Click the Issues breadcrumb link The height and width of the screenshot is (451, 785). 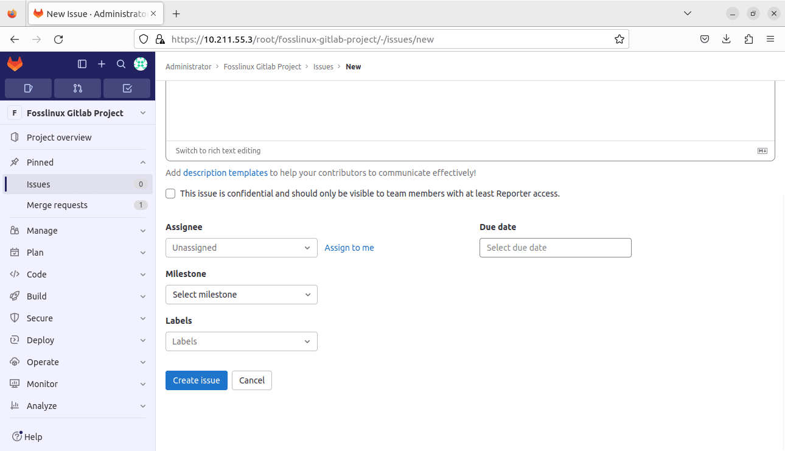pos(323,67)
